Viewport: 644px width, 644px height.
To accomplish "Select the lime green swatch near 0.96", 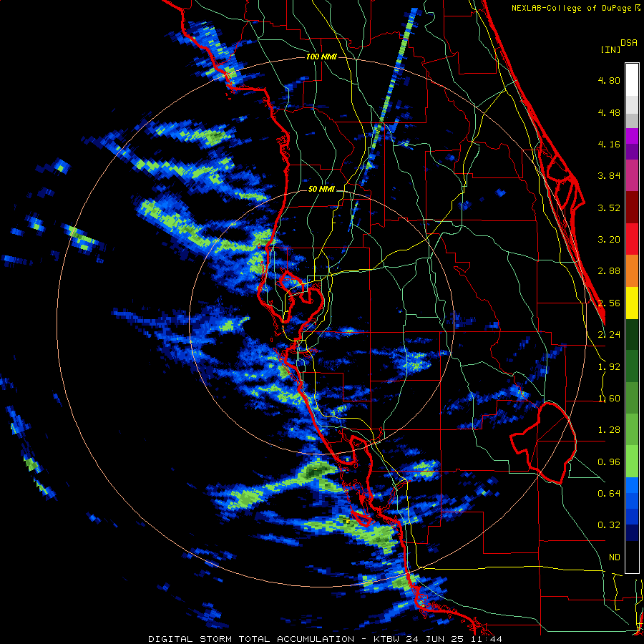I will click(632, 462).
